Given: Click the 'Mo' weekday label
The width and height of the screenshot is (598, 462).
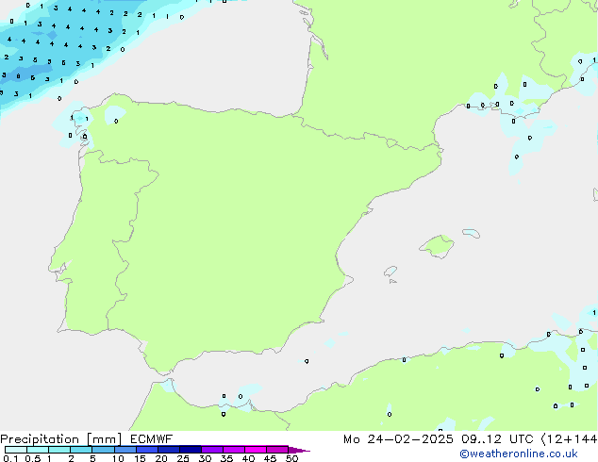Looking at the screenshot, I should [x=352, y=439].
